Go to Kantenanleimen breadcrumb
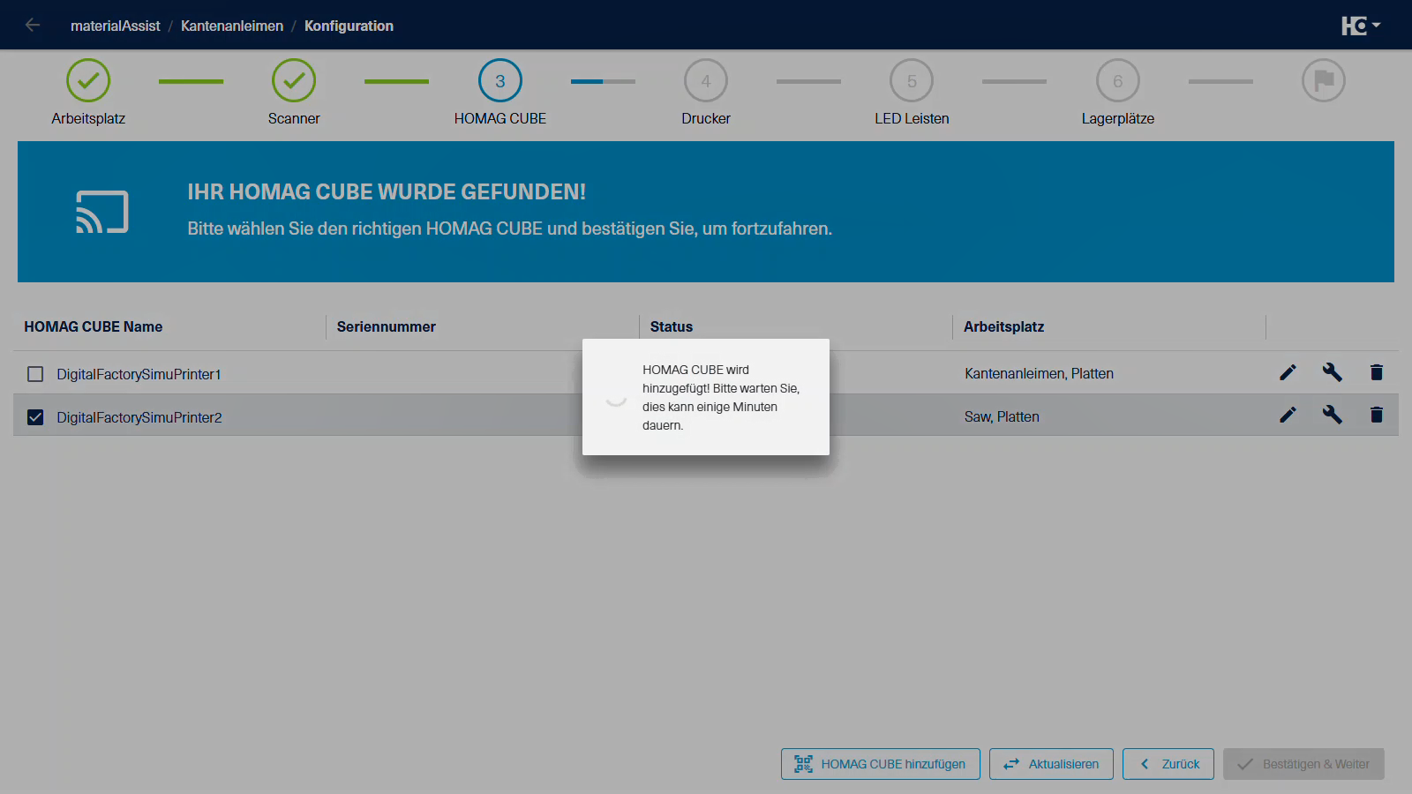This screenshot has width=1412, height=794. [232, 26]
